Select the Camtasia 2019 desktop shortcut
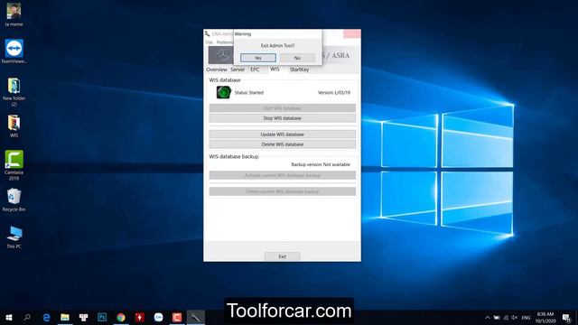Viewport: 578px width, 325px height. pyautogui.click(x=14, y=165)
